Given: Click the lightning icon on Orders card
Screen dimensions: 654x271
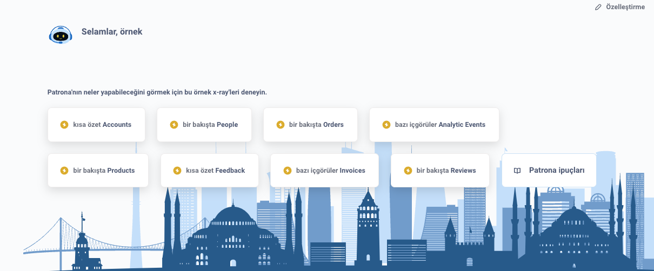Looking at the screenshot, I should tap(281, 125).
